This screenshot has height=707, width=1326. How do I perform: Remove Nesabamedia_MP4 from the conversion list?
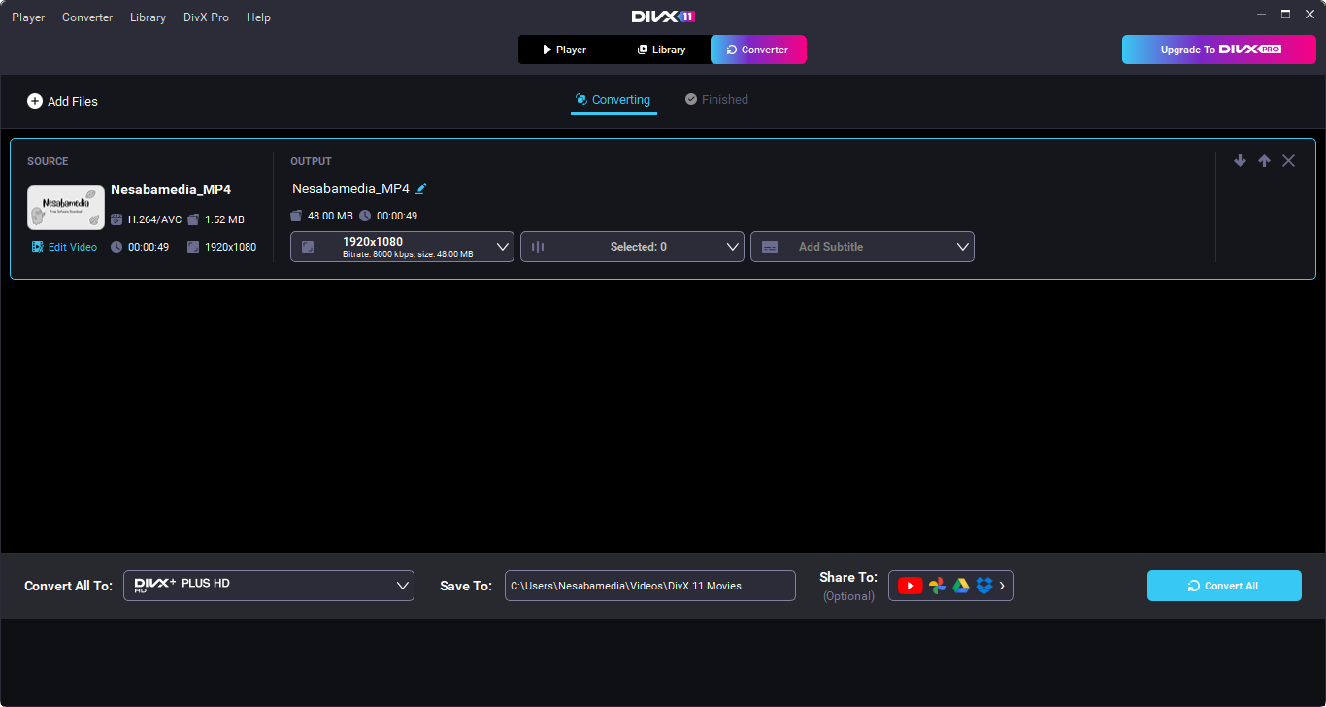point(1288,161)
